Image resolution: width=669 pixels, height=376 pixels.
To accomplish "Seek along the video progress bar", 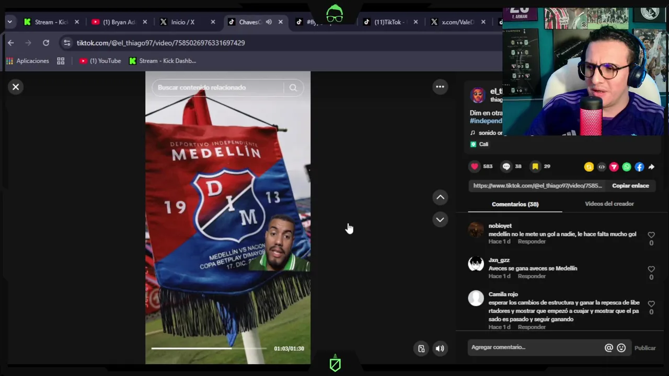I will (x=209, y=348).
